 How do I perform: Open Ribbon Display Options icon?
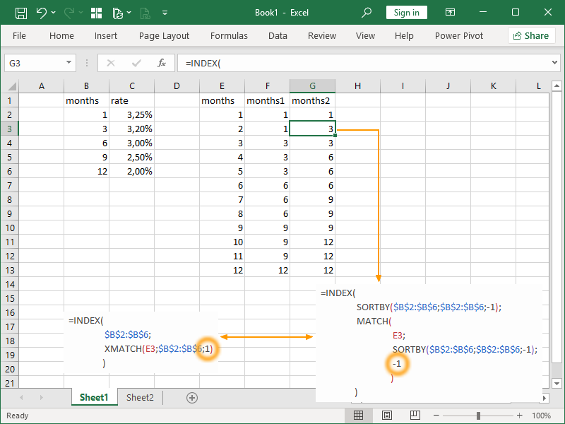(x=450, y=13)
